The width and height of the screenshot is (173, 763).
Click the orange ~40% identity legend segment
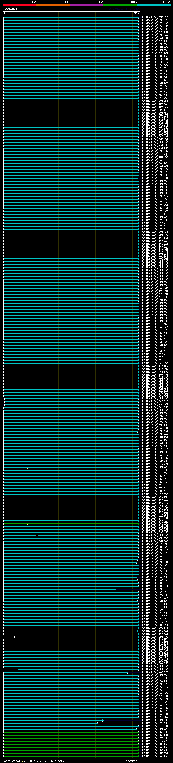pos(53,5)
